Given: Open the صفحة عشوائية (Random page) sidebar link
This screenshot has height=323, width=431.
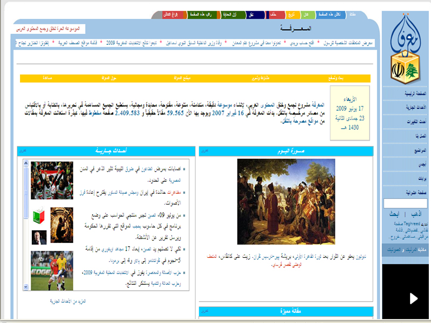Looking at the screenshot, I should tap(416, 193).
